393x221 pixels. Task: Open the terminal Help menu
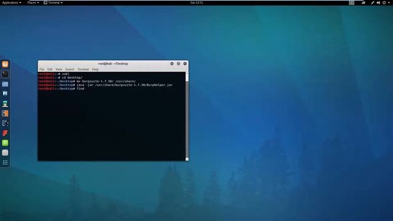coord(95,69)
